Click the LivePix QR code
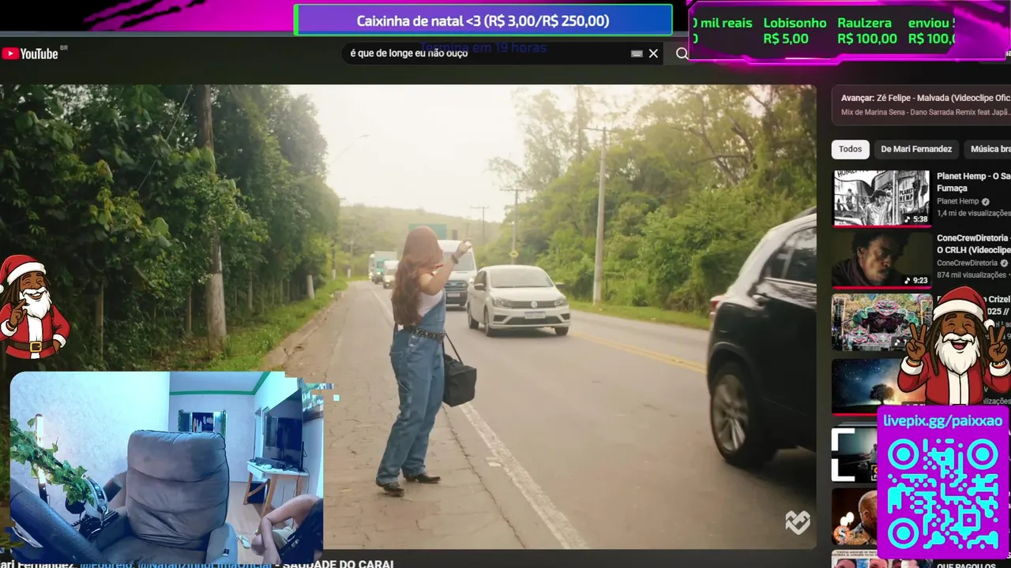 click(x=942, y=494)
